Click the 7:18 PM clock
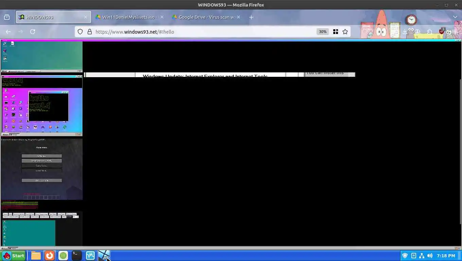This screenshot has height=261, width=462. tap(446, 256)
